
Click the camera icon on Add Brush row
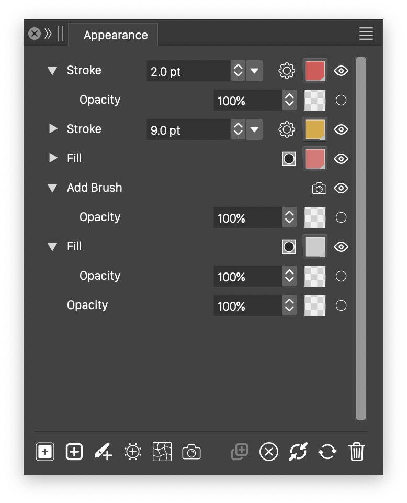pos(319,188)
